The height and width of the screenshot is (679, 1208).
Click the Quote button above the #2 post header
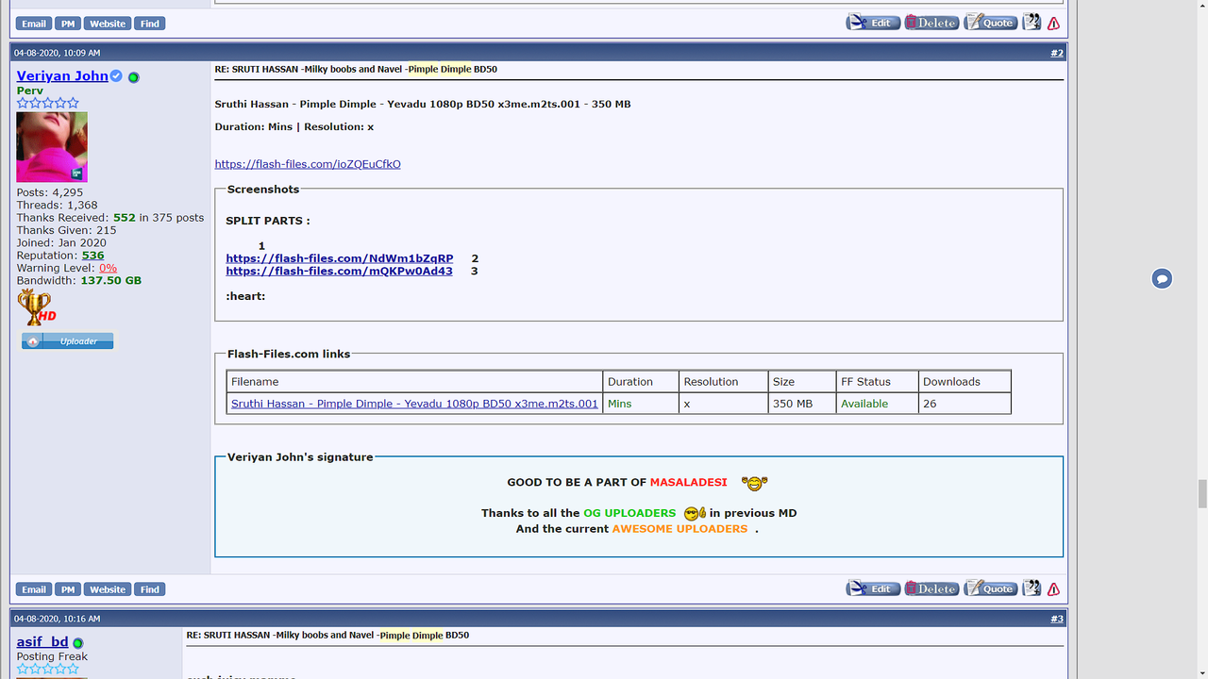coord(990,23)
